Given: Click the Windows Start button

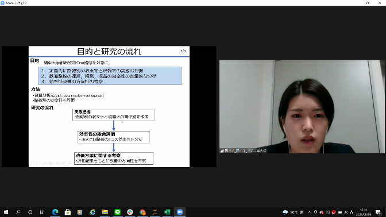Looking at the screenshot, I should pyautogui.click(x=6, y=212).
